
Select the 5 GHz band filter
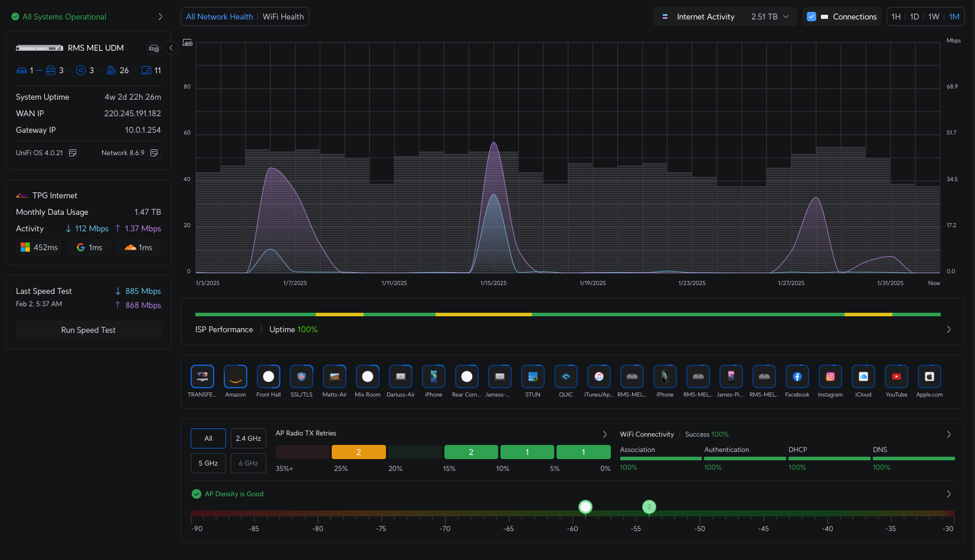tap(208, 463)
